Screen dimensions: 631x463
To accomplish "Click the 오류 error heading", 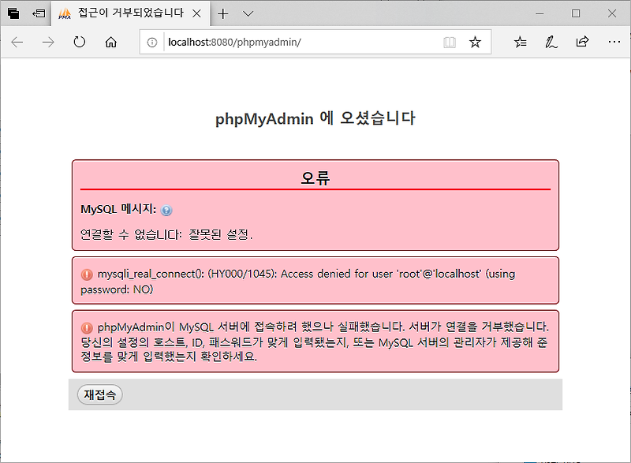I will [315, 177].
